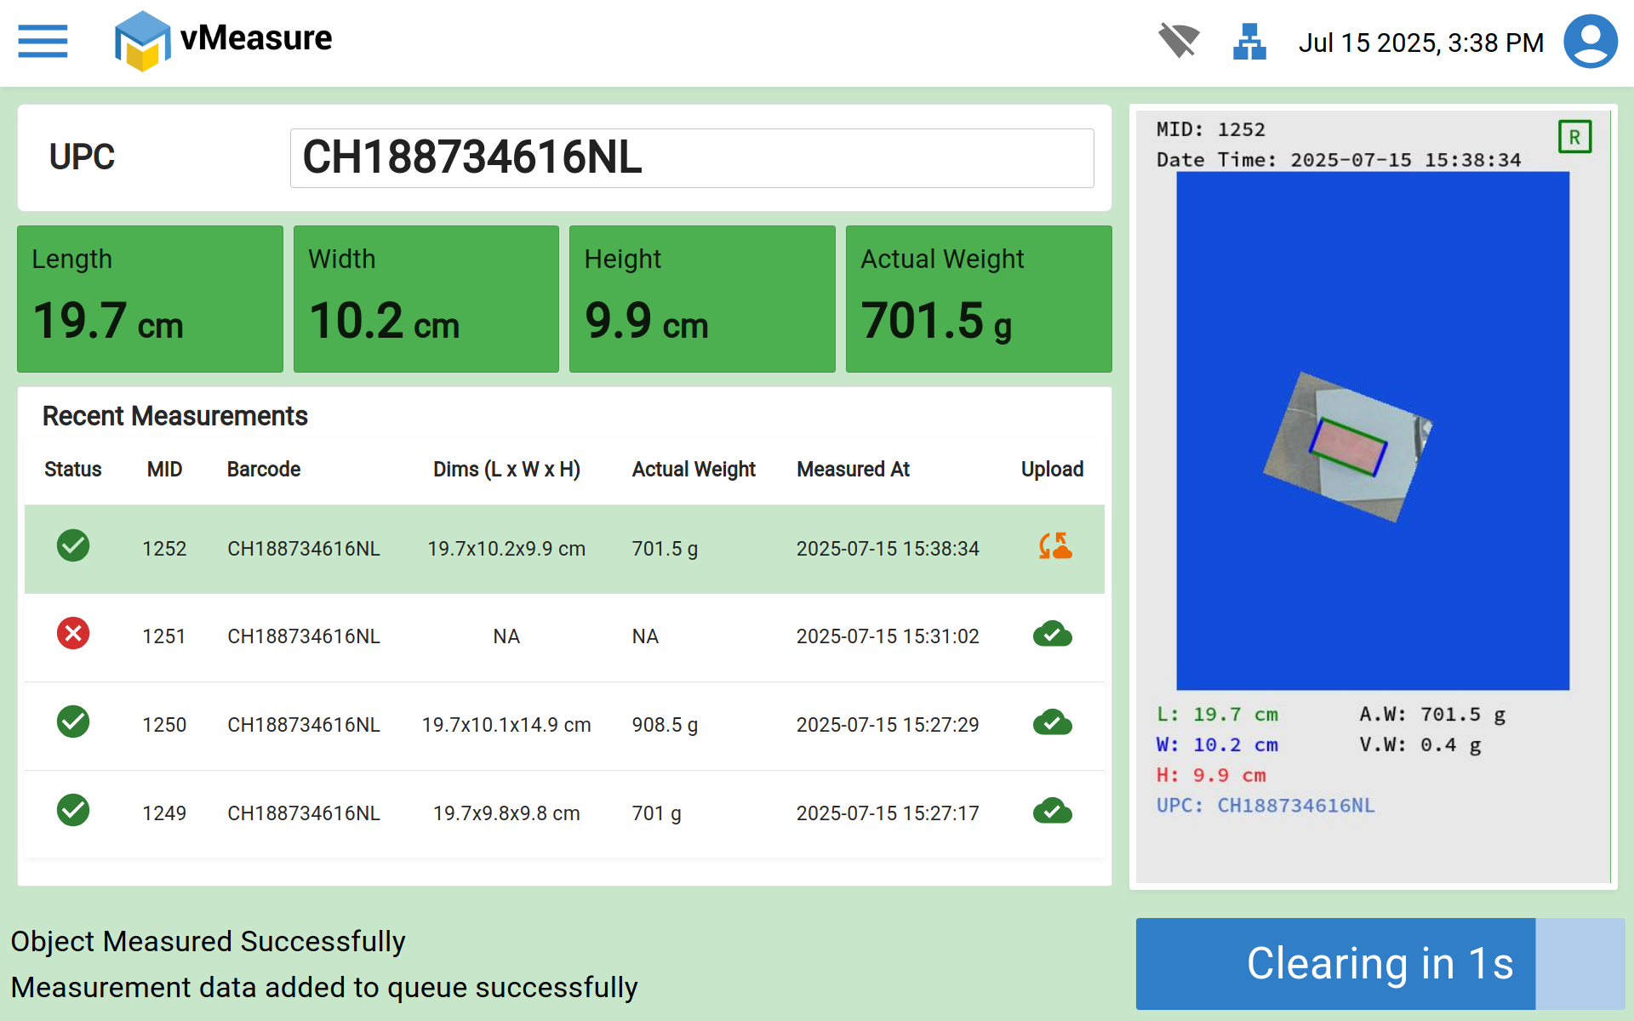Click the UPC barcode input field
Screen dimensions: 1634x1021
[691, 158]
